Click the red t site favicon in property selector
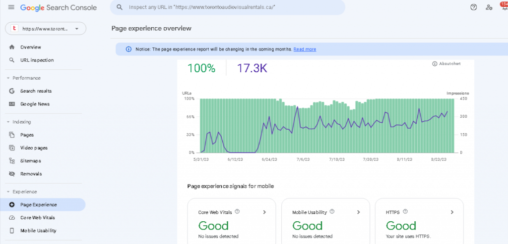Image resolution: width=508 pixels, height=244 pixels. tap(14, 28)
